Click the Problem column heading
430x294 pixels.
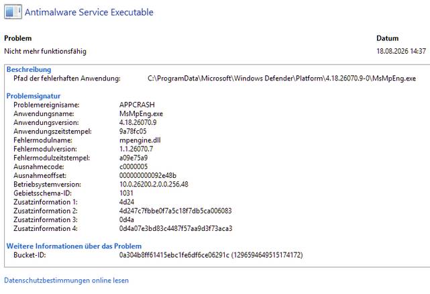coord(18,38)
